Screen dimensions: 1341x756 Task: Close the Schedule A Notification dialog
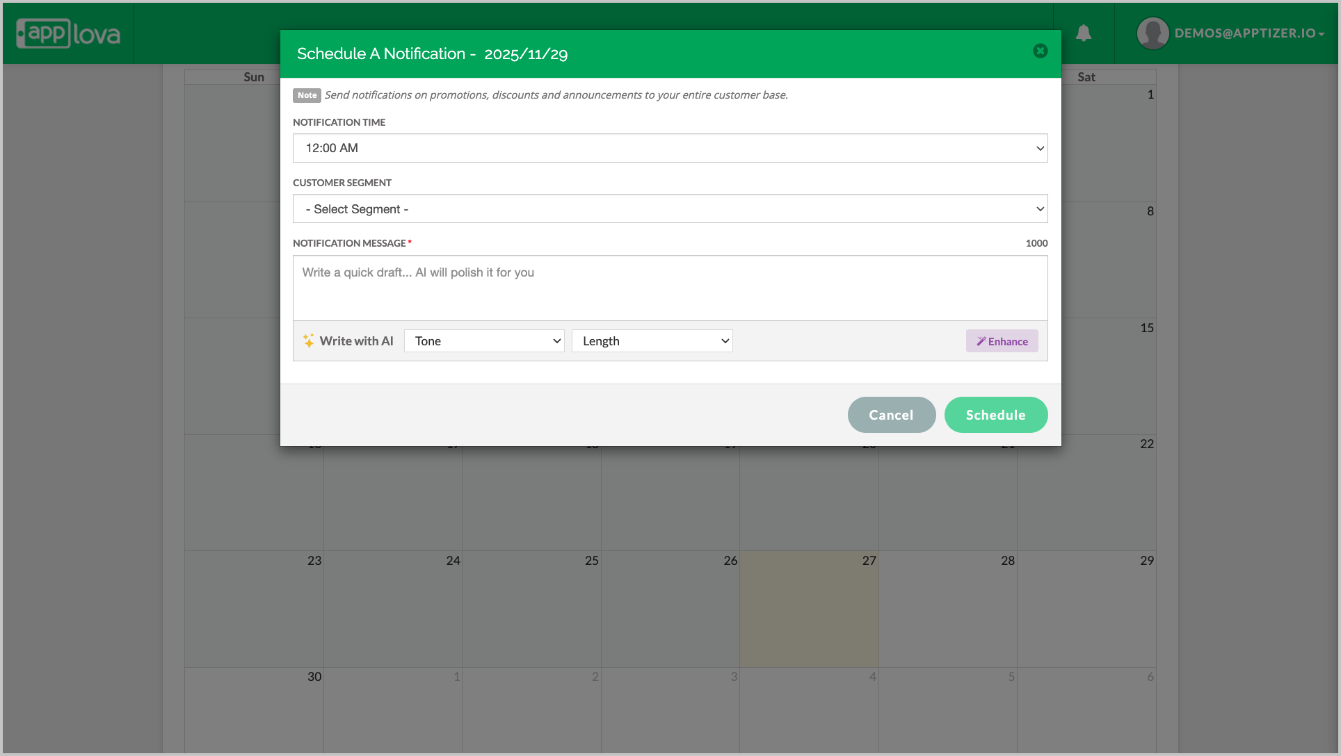pos(1040,51)
